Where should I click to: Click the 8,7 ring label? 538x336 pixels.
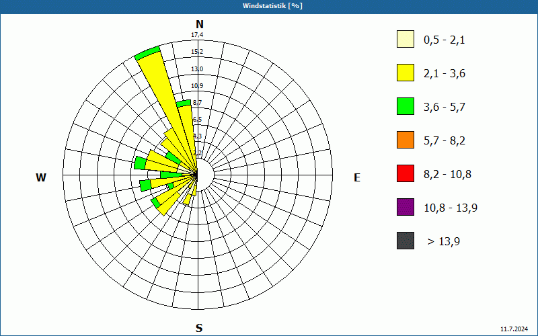[x=197, y=103]
